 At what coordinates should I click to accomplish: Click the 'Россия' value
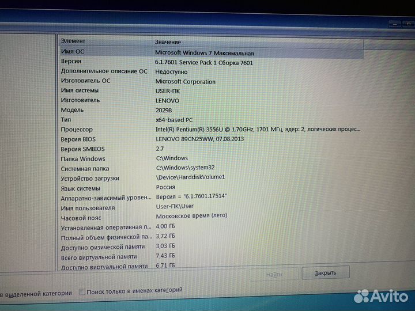pyautogui.click(x=165, y=187)
